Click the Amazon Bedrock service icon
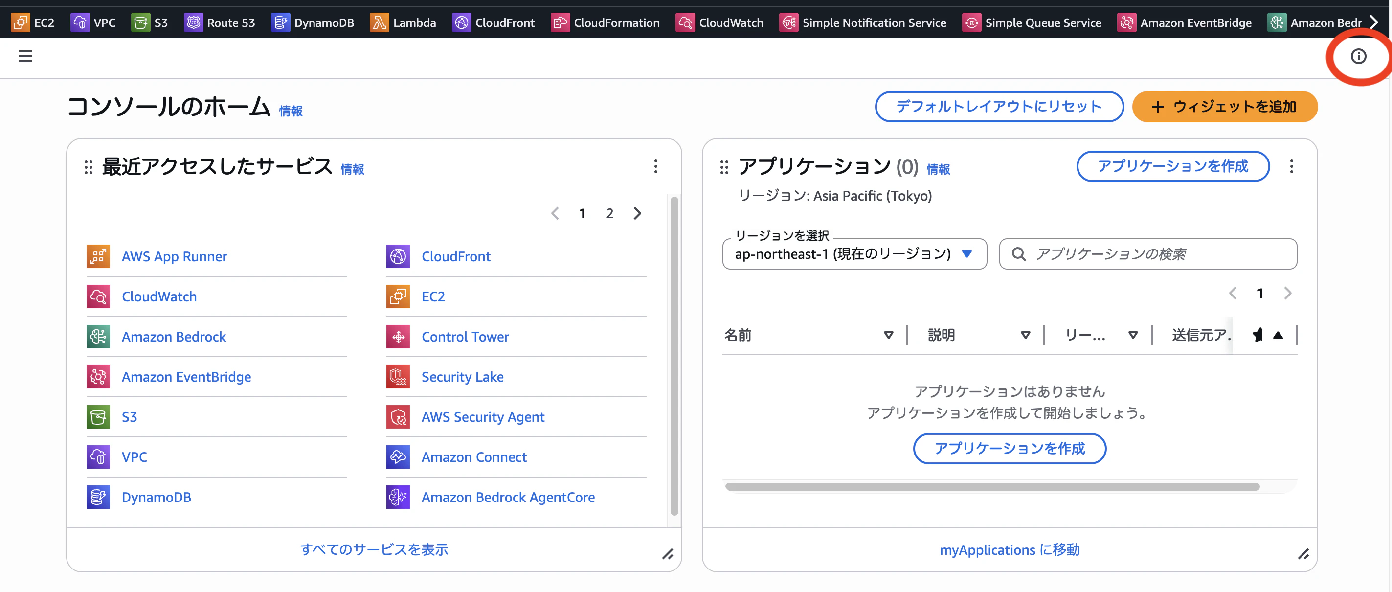This screenshot has width=1392, height=592. click(x=98, y=336)
